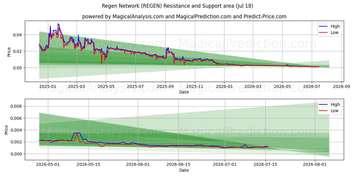Click the bottom chart x-axis label '2026-08-01'
The image size is (355, 177).
coord(315,165)
